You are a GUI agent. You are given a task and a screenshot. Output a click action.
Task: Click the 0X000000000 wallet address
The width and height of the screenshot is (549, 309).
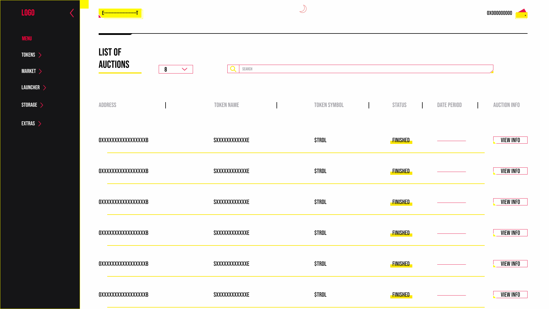(x=499, y=13)
